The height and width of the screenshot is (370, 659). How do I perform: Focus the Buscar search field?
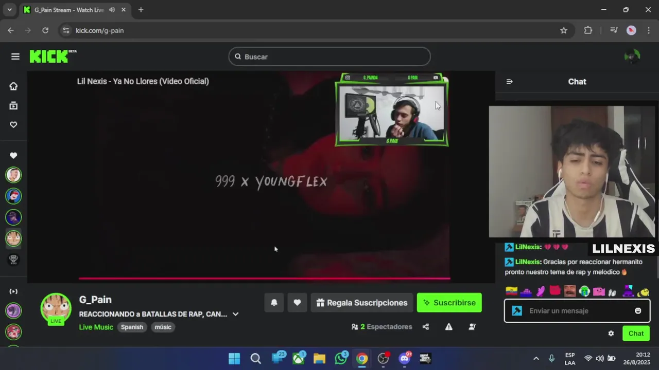(x=329, y=57)
